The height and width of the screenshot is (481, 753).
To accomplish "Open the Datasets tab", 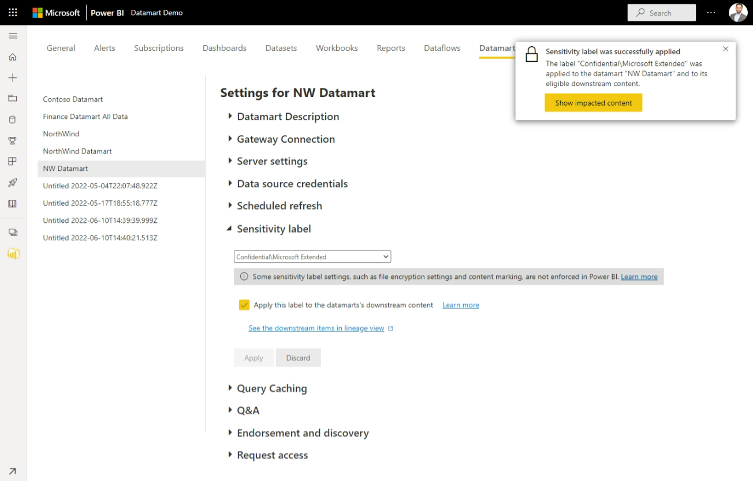I will coord(281,48).
